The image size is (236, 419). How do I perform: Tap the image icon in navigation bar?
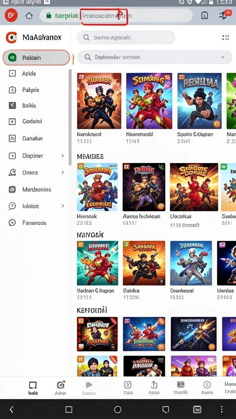pyautogui.click(x=197, y=409)
